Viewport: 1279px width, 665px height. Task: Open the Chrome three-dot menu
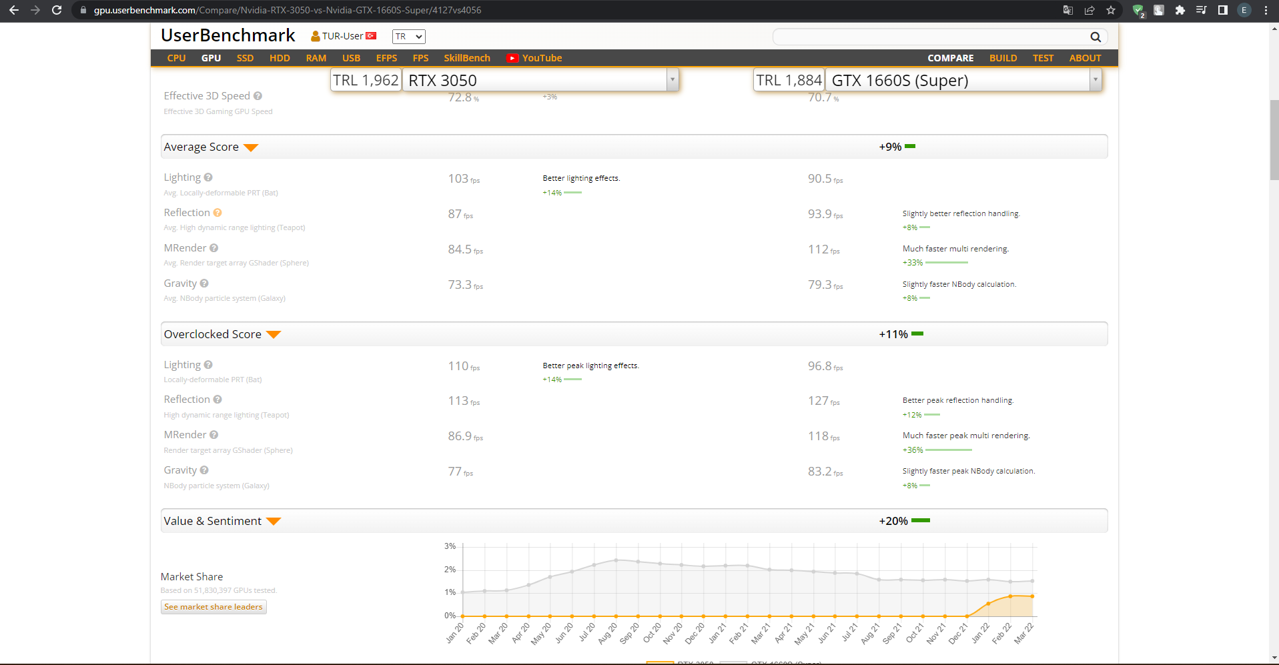[1266, 10]
